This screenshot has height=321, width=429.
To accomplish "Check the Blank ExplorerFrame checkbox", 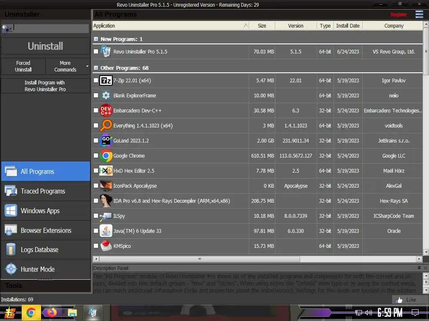I will point(96,95).
